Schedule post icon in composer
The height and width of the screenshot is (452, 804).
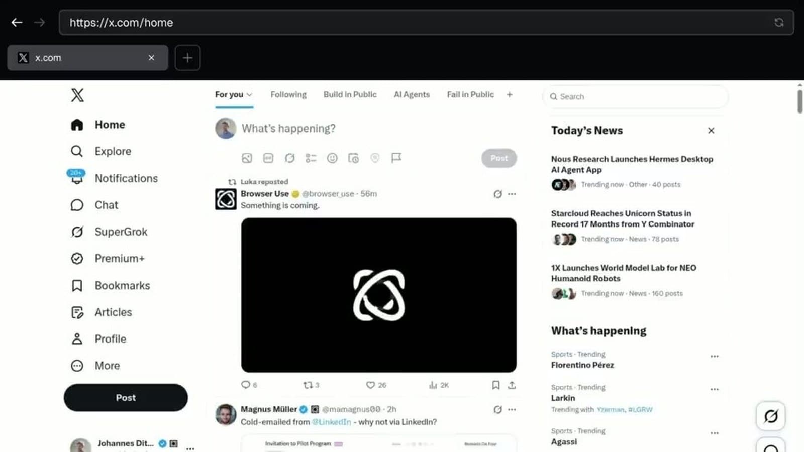(x=353, y=158)
